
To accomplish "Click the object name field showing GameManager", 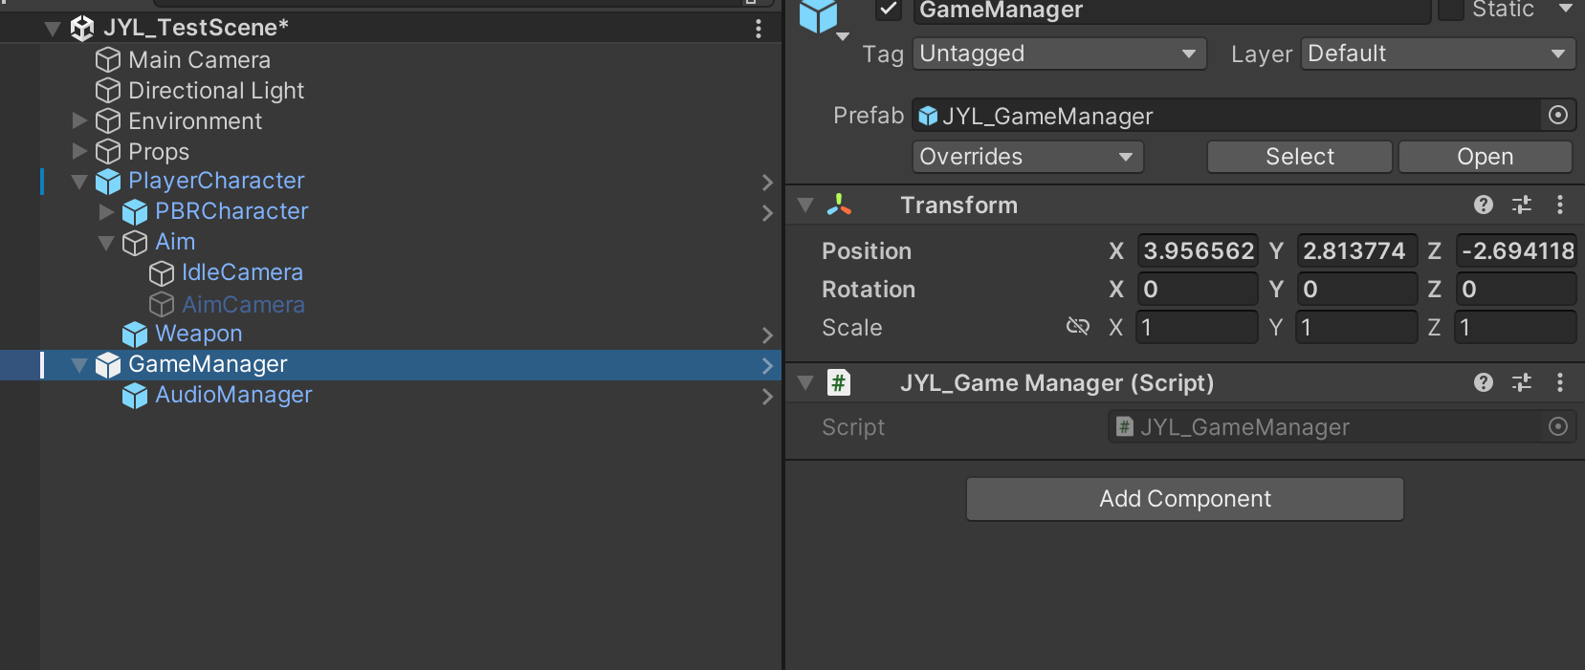I will click(1172, 11).
